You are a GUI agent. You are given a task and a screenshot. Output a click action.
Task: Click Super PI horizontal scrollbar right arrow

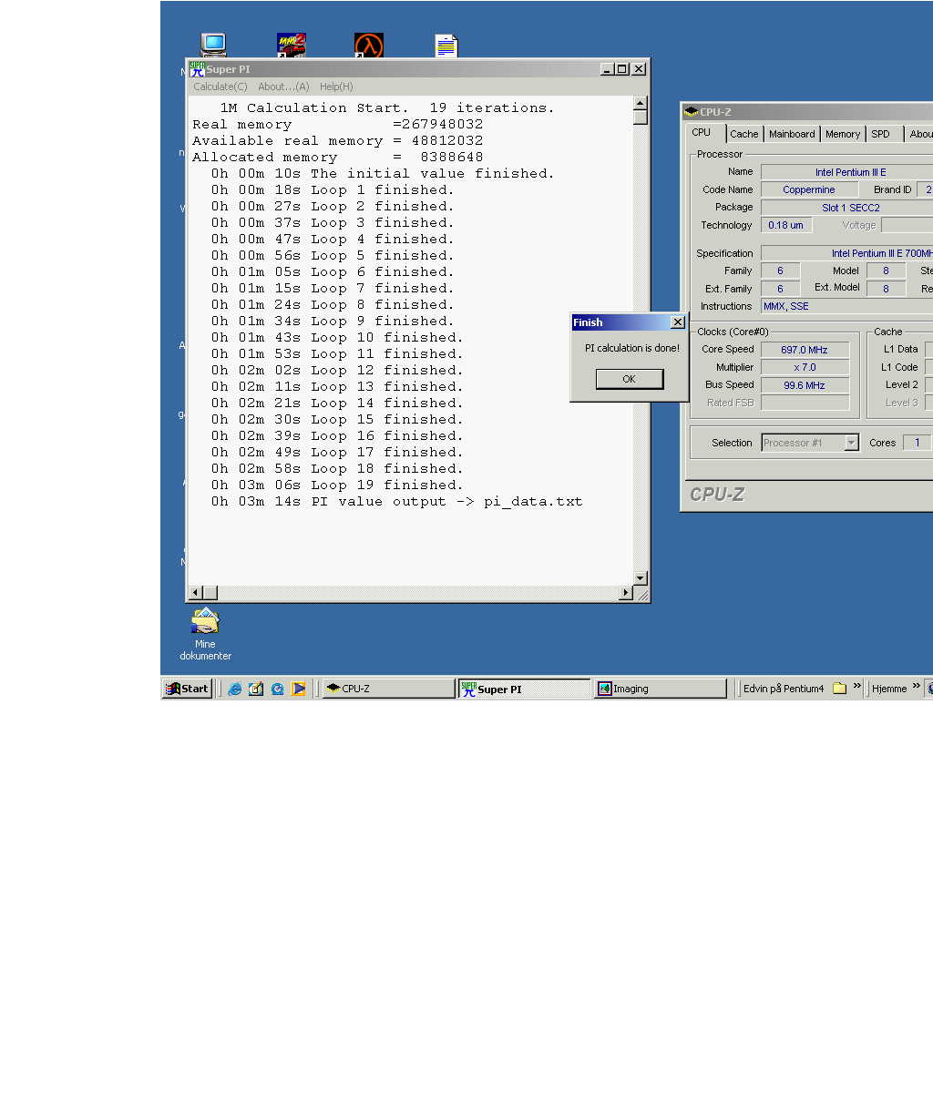point(625,593)
